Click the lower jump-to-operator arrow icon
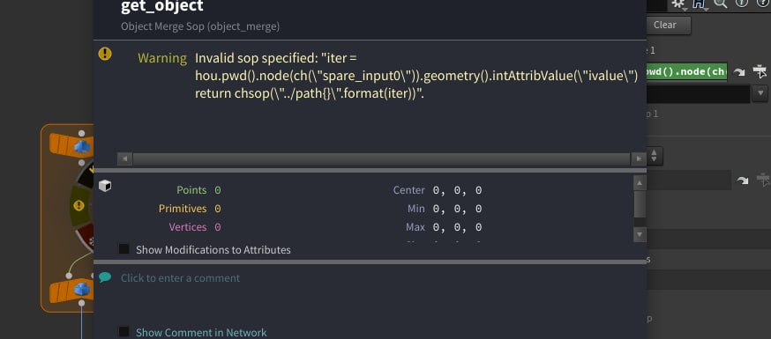This screenshot has width=771, height=339. click(x=742, y=181)
